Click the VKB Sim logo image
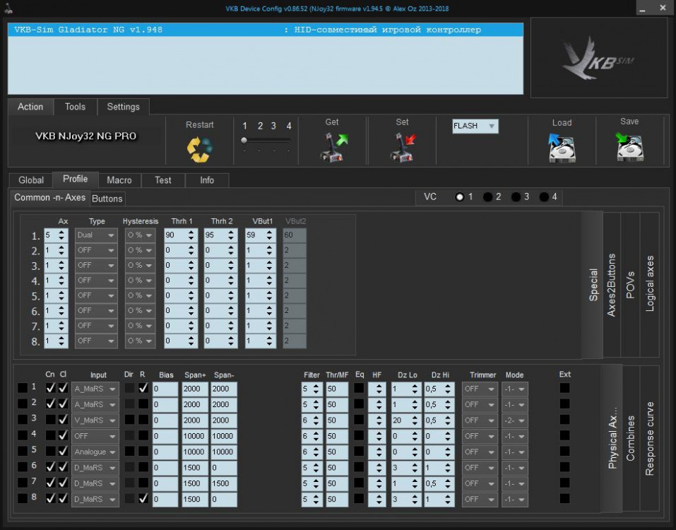The image size is (676, 530). click(x=598, y=57)
